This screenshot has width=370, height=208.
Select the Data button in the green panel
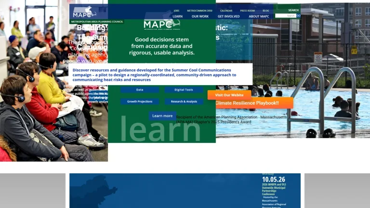[x=140, y=90]
